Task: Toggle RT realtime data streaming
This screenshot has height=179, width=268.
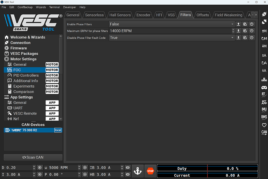Action: 264,94
